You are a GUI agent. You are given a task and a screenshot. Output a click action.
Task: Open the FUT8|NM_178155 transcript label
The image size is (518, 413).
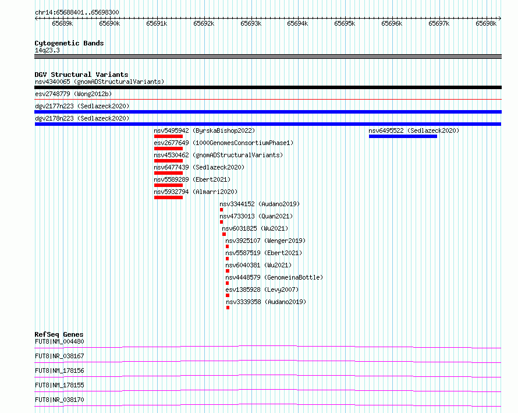[x=59, y=385]
